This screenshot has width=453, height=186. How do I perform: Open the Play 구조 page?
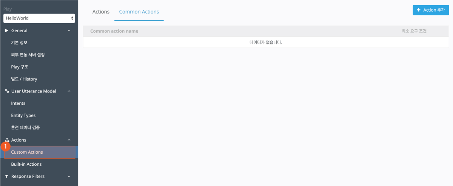[20, 67]
